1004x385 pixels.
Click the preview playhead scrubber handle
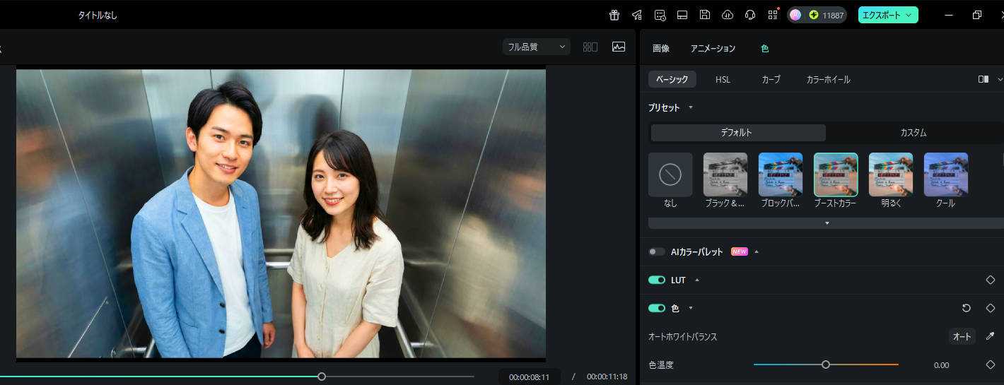[x=322, y=377]
